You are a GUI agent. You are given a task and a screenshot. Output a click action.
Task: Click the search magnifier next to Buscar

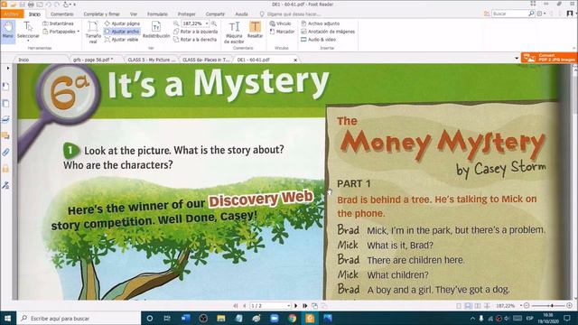(531, 14)
